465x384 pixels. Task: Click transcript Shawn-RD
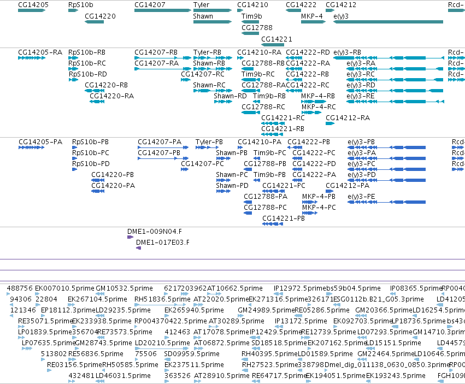click(230, 96)
